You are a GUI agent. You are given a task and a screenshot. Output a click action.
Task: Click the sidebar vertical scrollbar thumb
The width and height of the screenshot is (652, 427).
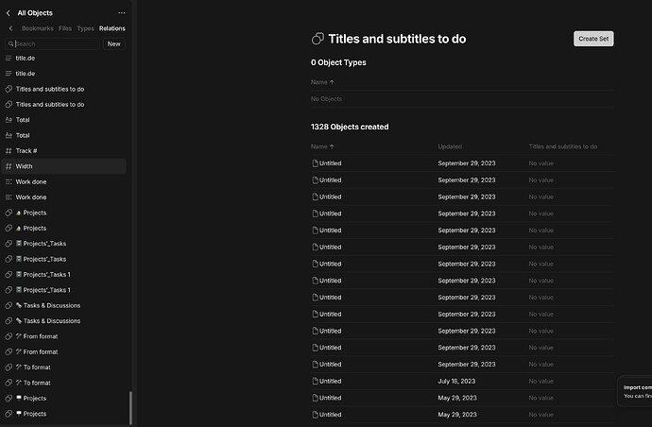click(x=130, y=407)
